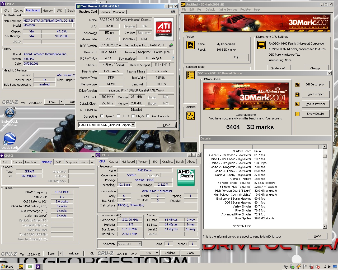
Task: Click Validate in the CPU-Z processor window
Action: click(x=170, y=253)
